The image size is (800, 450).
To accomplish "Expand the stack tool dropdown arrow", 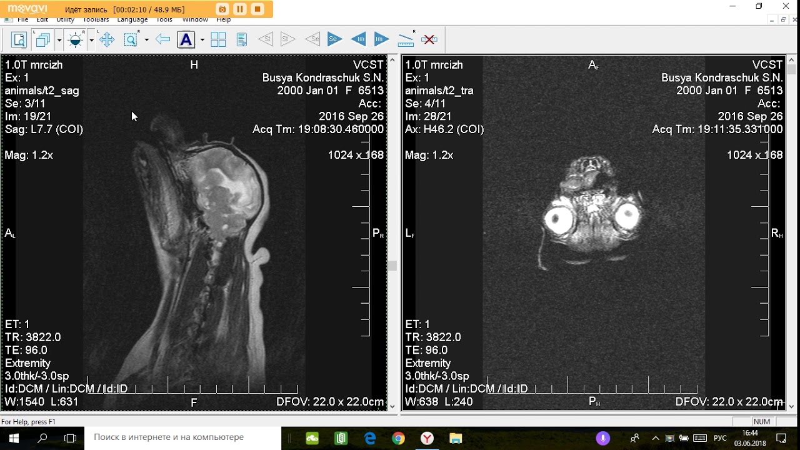I will pyautogui.click(x=59, y=40).
